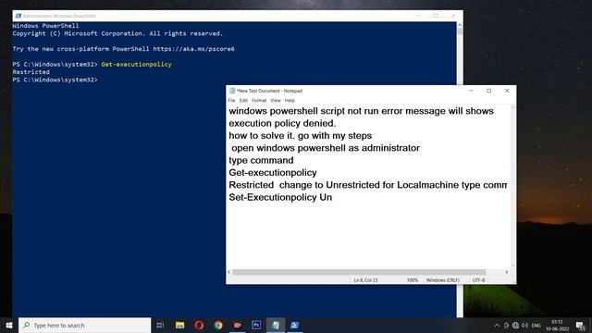Click "type command" line in Notepad
Screen dimensions: 592x333
261,160
